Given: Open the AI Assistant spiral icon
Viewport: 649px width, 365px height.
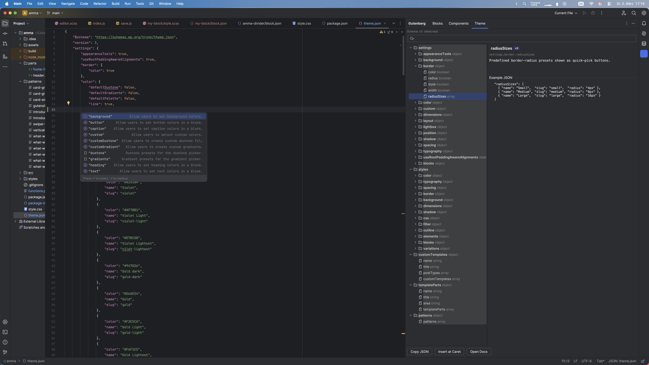Looking at the screenshot, I should pyautogui.click(x=644, y=34).
